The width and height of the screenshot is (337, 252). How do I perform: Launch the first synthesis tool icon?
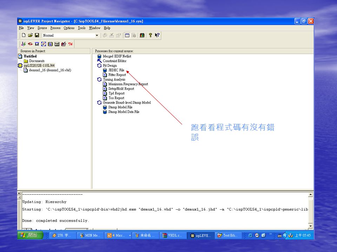coord(24,44)
